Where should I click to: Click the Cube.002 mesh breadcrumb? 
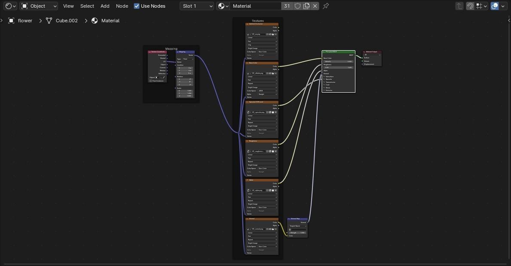[67, 21]
